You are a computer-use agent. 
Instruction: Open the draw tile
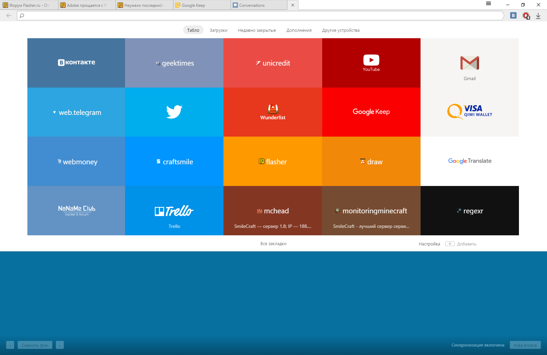tap(371, 161)
